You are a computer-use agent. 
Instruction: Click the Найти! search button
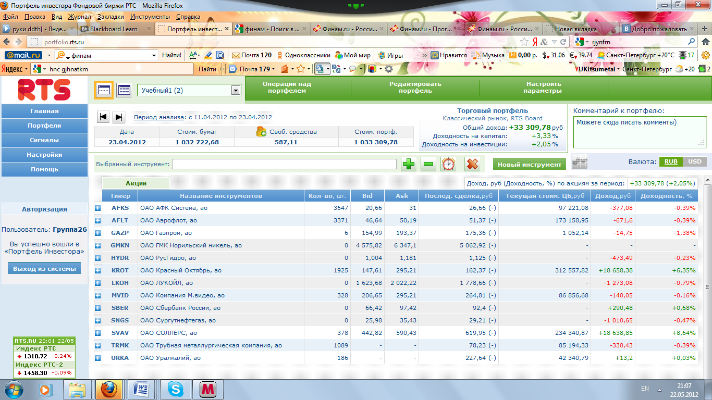pos(171,55)
